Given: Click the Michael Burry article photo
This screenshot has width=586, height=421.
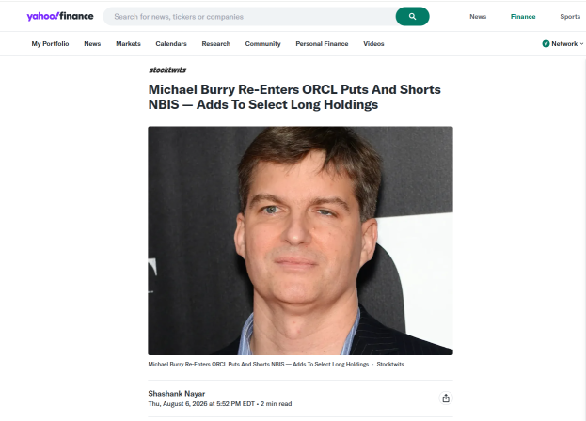Looking at the screenshot, I should (300, 241).
